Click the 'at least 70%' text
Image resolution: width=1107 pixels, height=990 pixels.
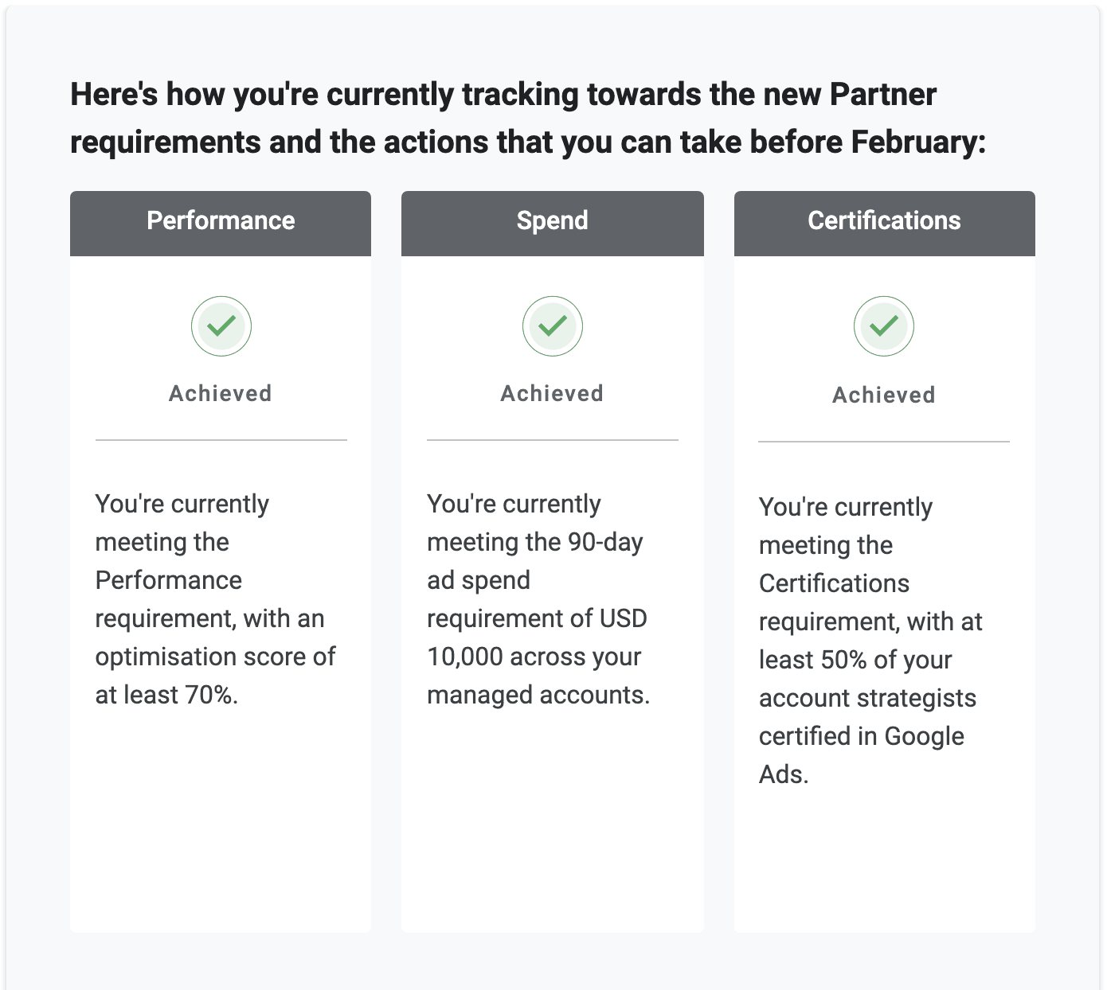point(166,695)
